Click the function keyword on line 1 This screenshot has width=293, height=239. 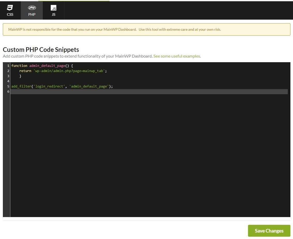point(19,66)
